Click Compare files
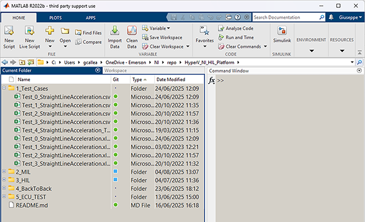This screenshot has height=222, width=365. [x=88, y=42]
